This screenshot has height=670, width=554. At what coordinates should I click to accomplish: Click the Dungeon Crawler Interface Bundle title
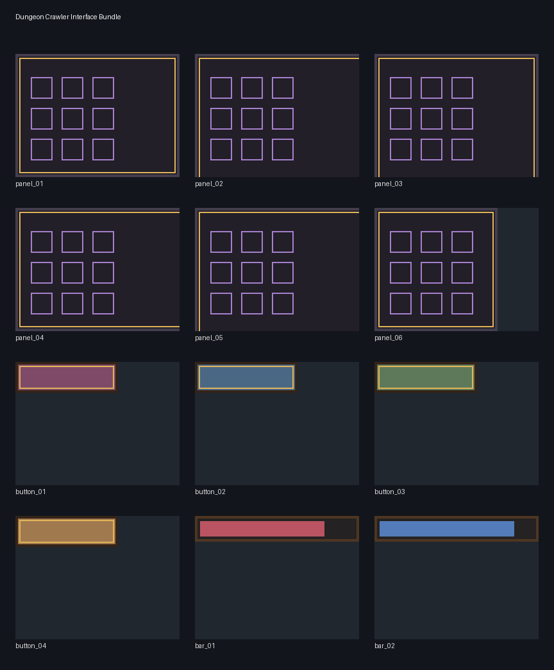(68, 17)
